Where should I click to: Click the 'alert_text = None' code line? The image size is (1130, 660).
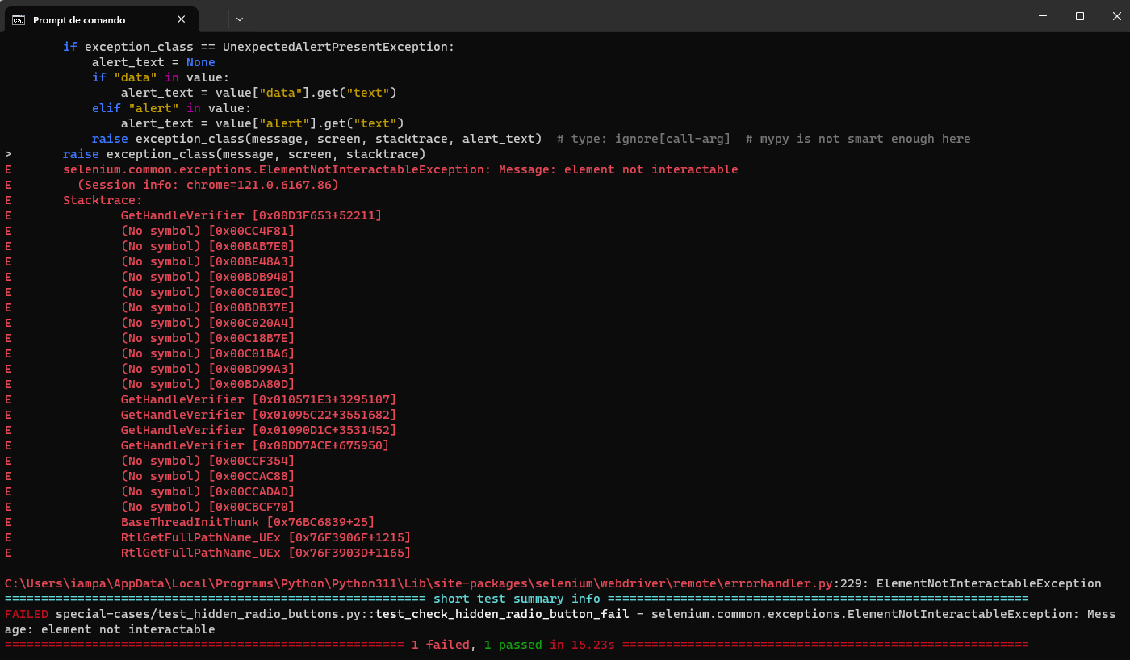[x=153, y=62]
